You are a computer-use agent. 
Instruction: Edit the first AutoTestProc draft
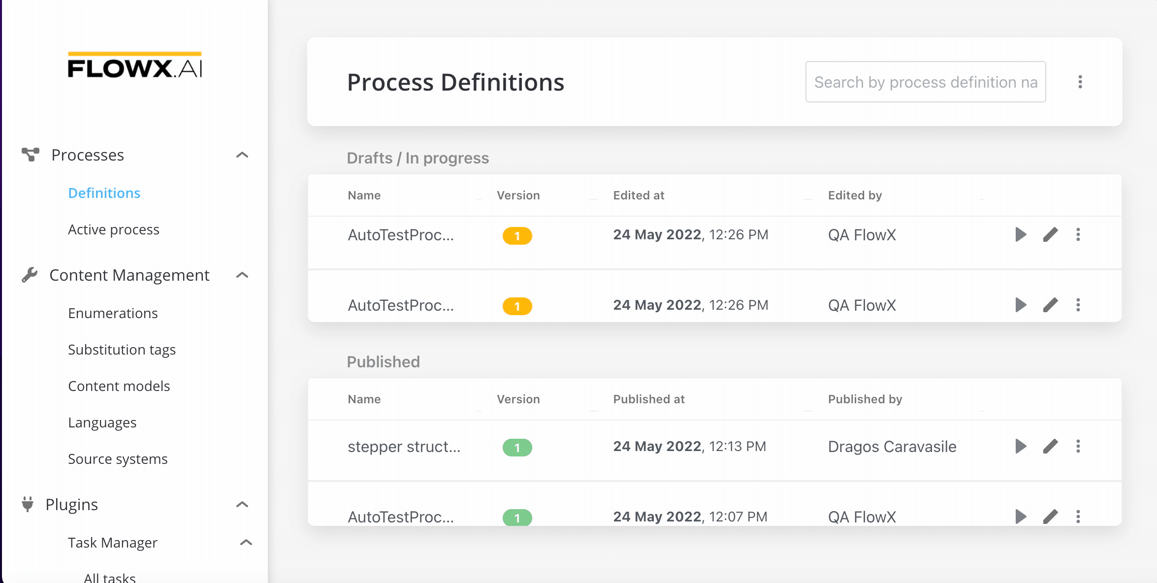pyautogui.click(x=1050, y=234)
